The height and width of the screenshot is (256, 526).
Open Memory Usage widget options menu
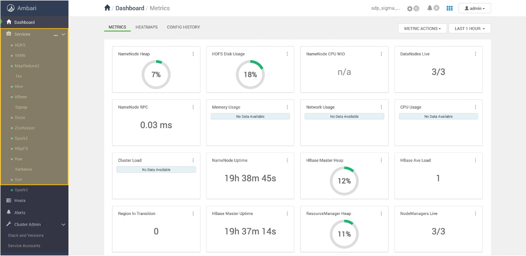(x=287, y=107)
